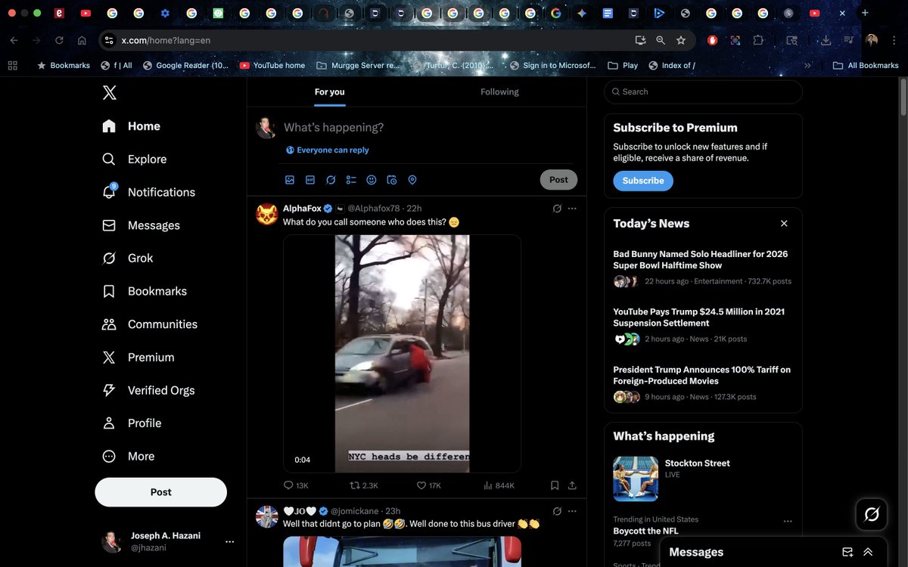908x567 pixels.
Task: View 844K analytics on AlphaFox post
Action: (499, 485)
